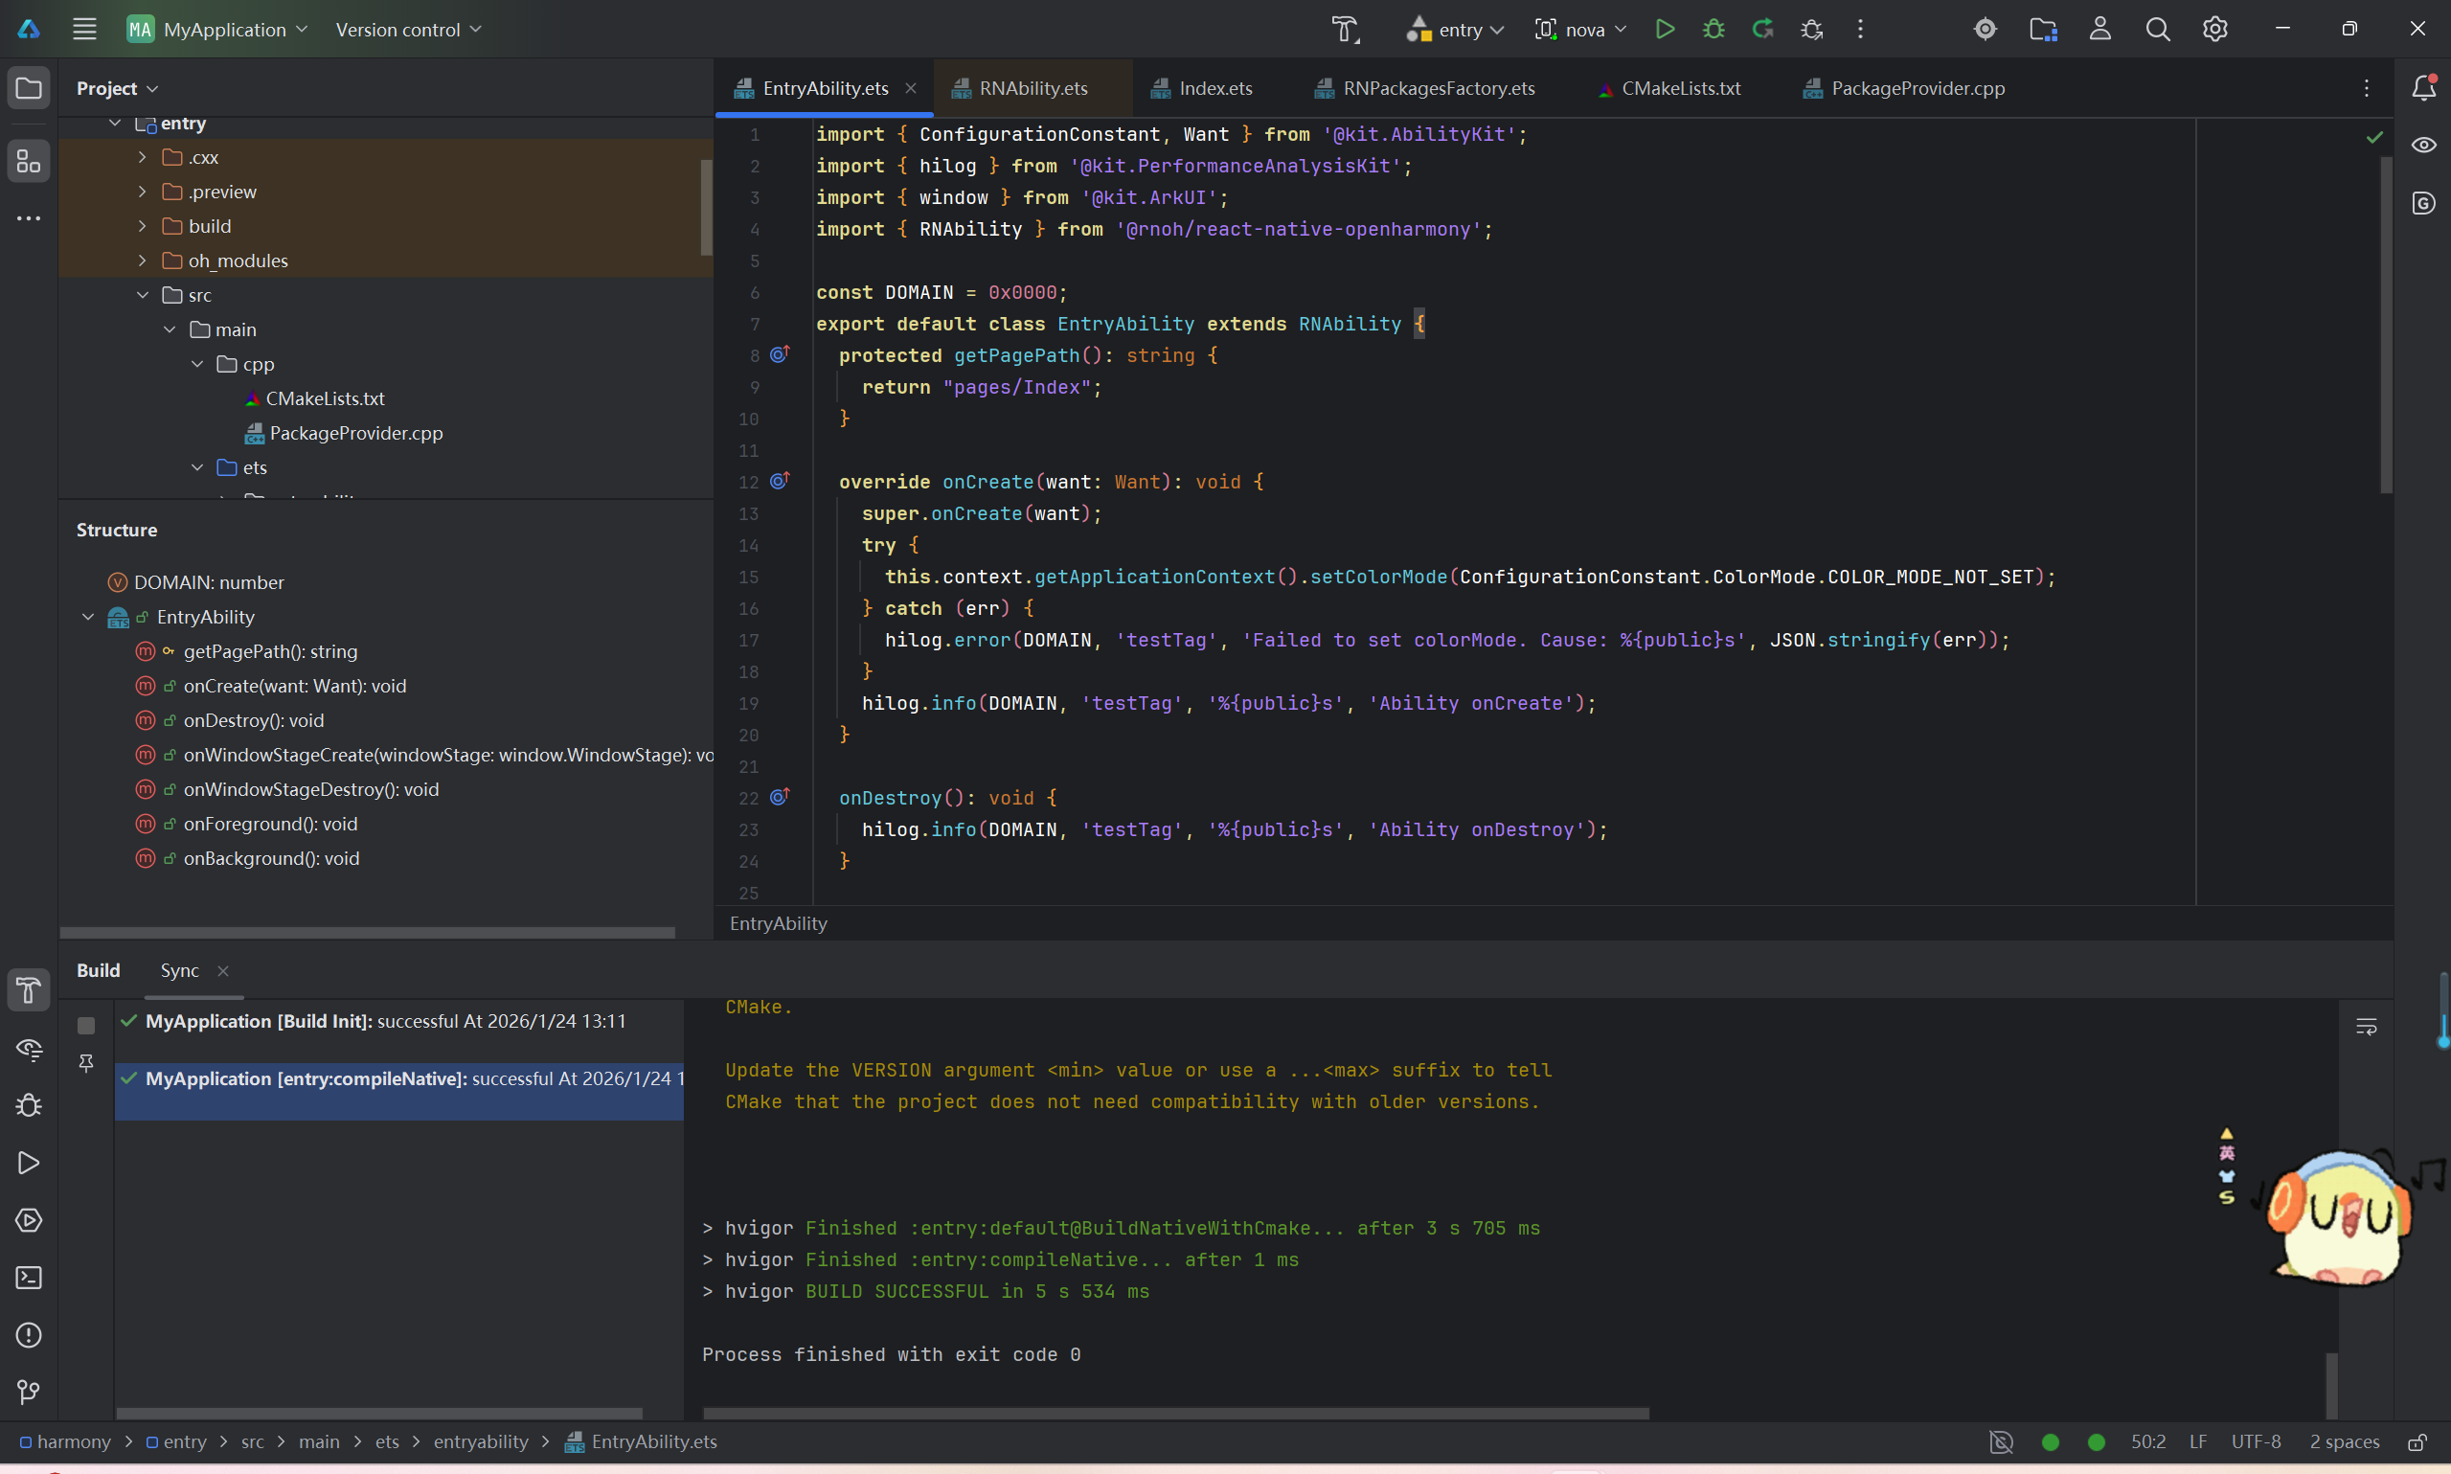Click the green Run entry button
Image resolution: width=2451 pixels, height=1474 pixels.
click(x=1665, y=29)
